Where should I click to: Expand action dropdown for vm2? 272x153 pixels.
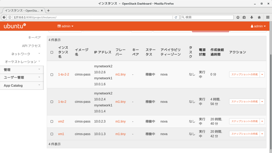pos(262,121)
